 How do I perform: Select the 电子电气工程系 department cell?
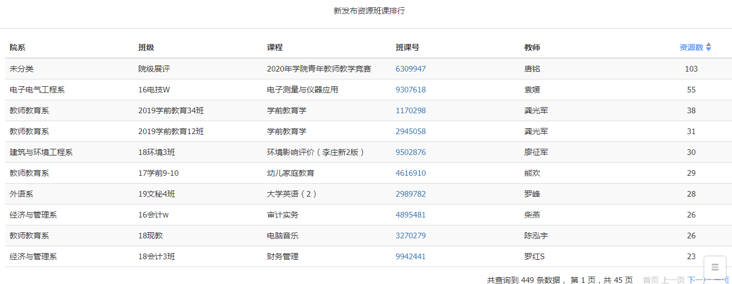[37, 90]
